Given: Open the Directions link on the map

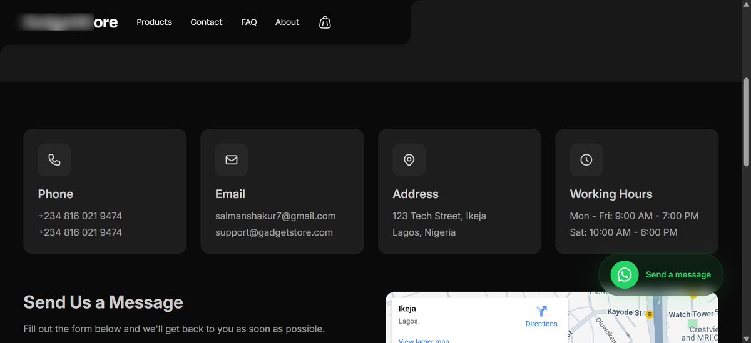Looking at the screenshot, I should tap(541, 324).
